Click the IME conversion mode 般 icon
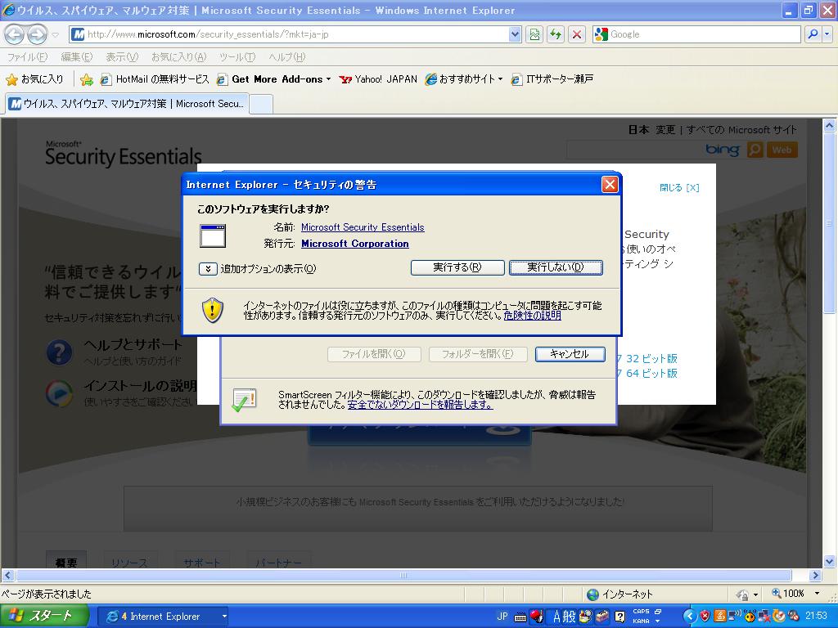The height and width of the screenshot is (628, 838). [569, 617]
